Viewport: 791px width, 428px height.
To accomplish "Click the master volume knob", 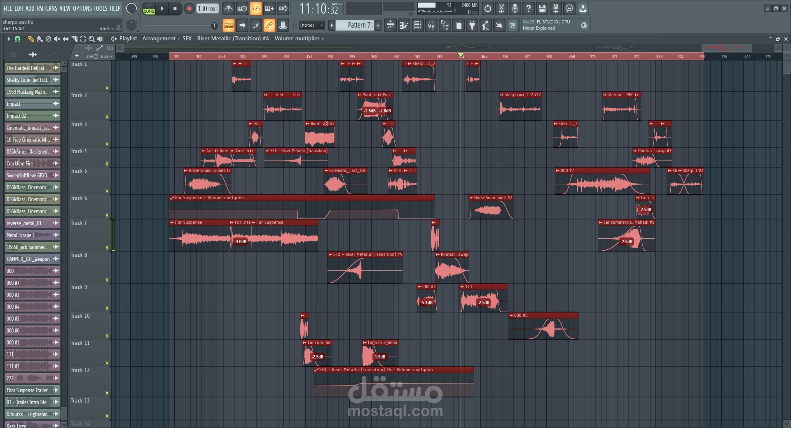I will tap(131, 8).
